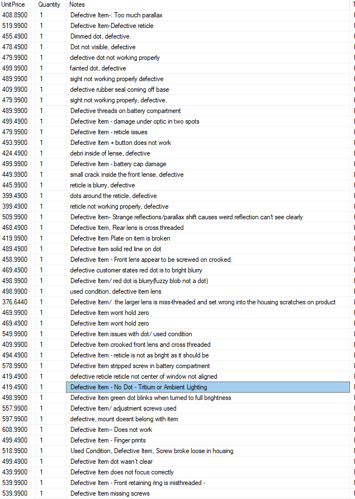Select unit price 424.4900

tap(17, 153)
